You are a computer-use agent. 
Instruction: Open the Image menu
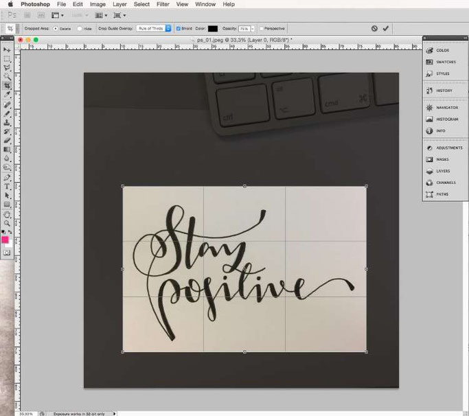[98, 4]
